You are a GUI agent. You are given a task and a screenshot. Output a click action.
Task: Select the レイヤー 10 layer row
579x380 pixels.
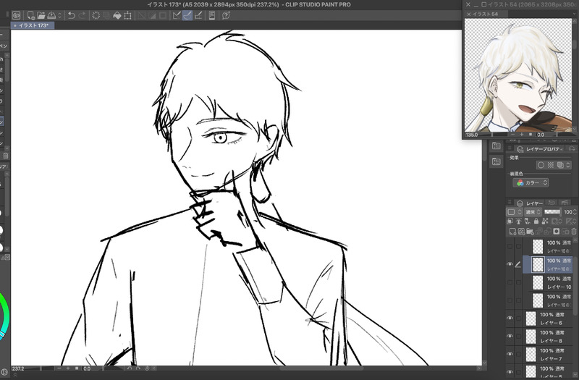[x=548, y=282]
